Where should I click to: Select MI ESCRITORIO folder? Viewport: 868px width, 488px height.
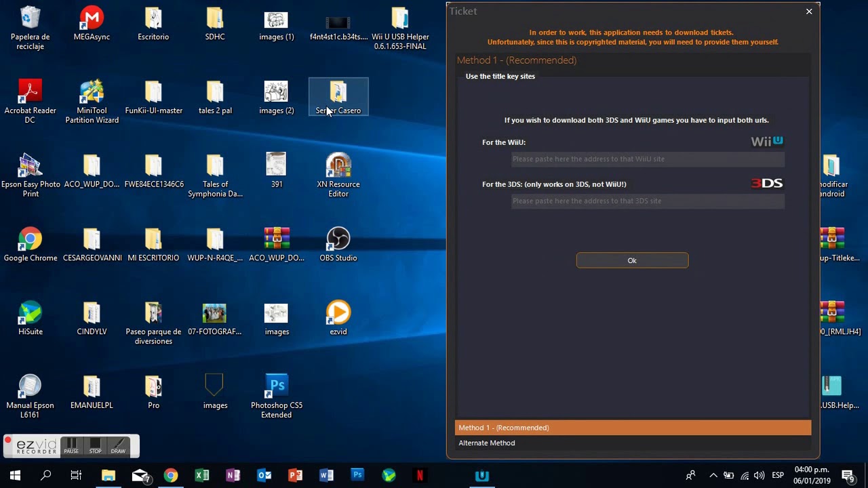153,245
